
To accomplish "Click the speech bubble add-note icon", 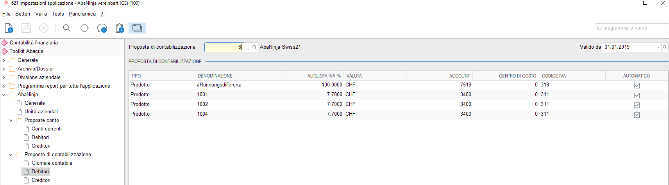I will (x=102, y=28).
